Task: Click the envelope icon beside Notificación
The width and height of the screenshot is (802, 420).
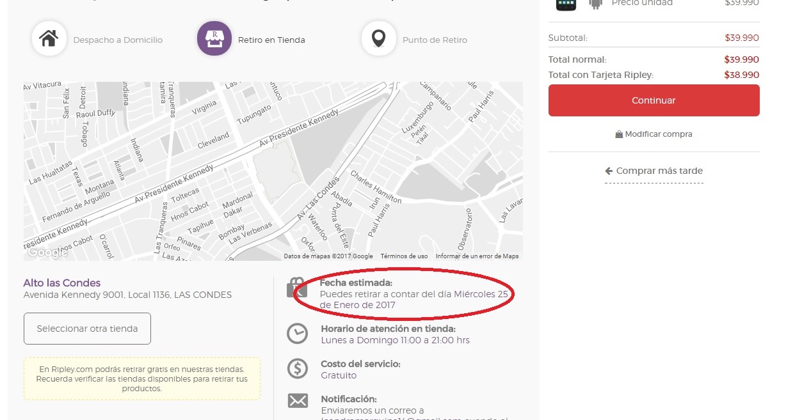Action: pos(297,401)
